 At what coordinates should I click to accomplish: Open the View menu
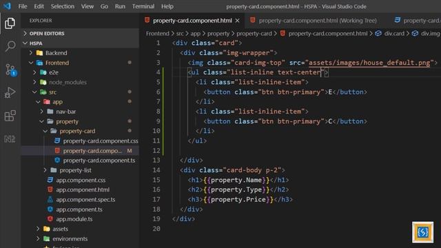coord(88,6)
